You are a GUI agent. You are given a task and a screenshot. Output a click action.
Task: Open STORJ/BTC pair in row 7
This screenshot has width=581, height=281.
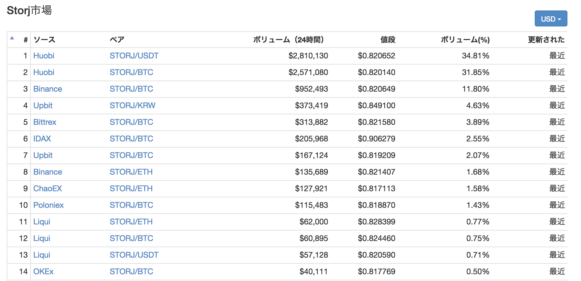131,155
